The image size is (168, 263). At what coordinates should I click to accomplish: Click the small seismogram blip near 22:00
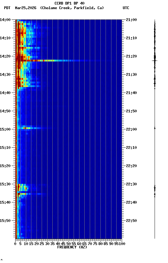coord(155,128)
